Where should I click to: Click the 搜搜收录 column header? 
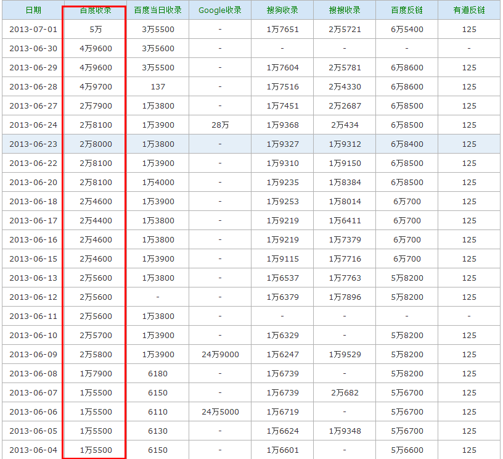(345, 10)
